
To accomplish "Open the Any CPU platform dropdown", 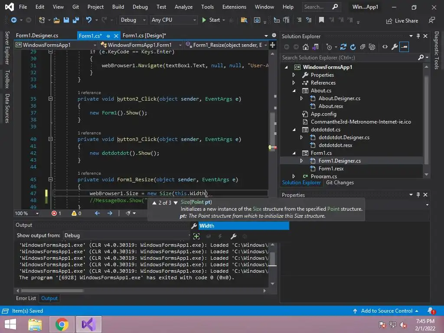I will click(173, 20).
